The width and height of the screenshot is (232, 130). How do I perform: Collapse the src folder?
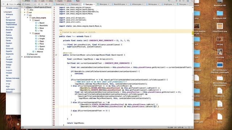click(x=25, y=15)
